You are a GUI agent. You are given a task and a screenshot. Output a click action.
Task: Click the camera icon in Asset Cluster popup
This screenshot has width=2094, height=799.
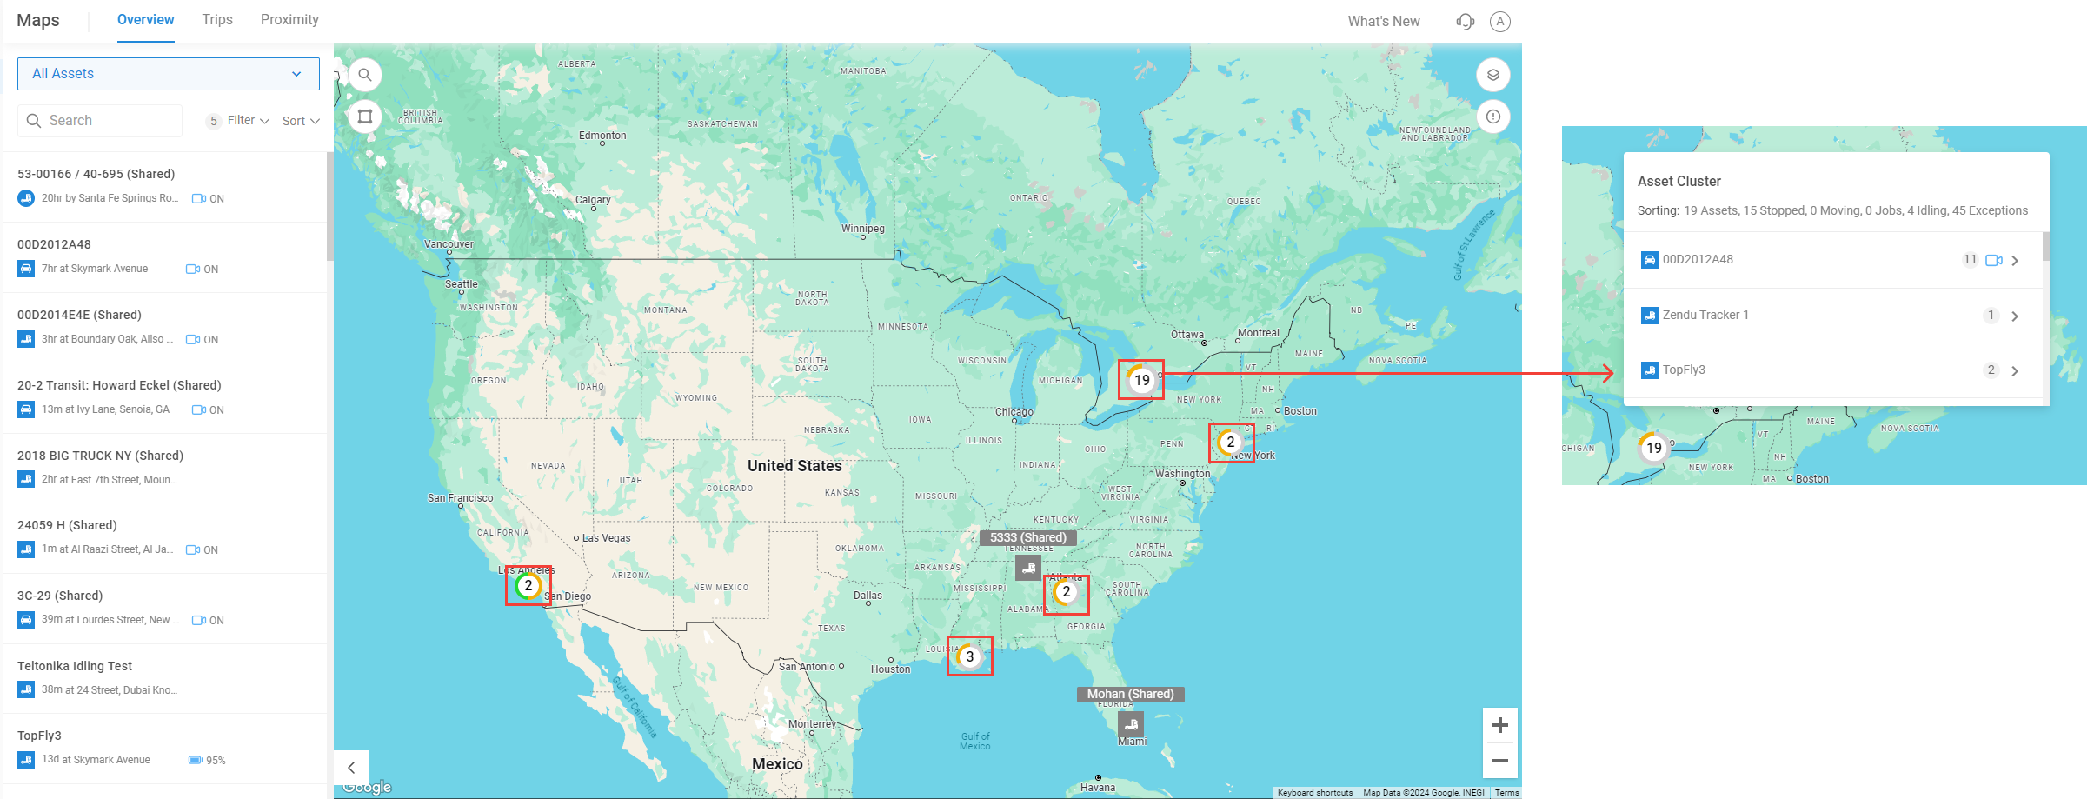(1994, 260)
